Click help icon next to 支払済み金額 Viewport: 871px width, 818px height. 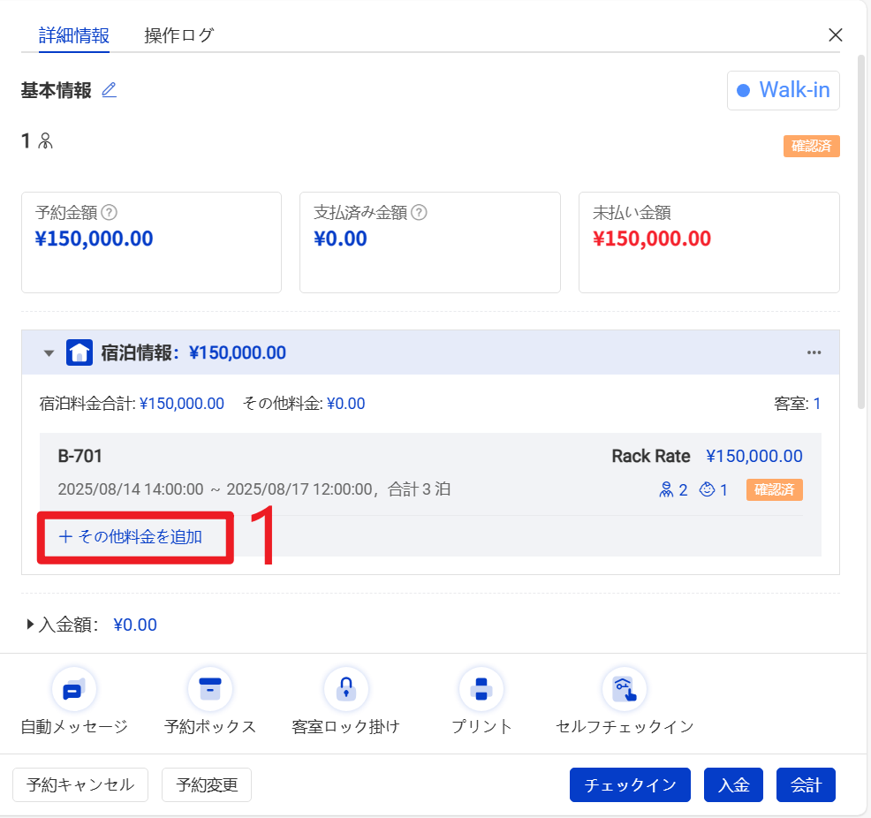(x=420, y=212)
